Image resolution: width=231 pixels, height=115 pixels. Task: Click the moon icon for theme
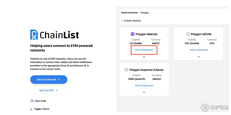(32, 109)
